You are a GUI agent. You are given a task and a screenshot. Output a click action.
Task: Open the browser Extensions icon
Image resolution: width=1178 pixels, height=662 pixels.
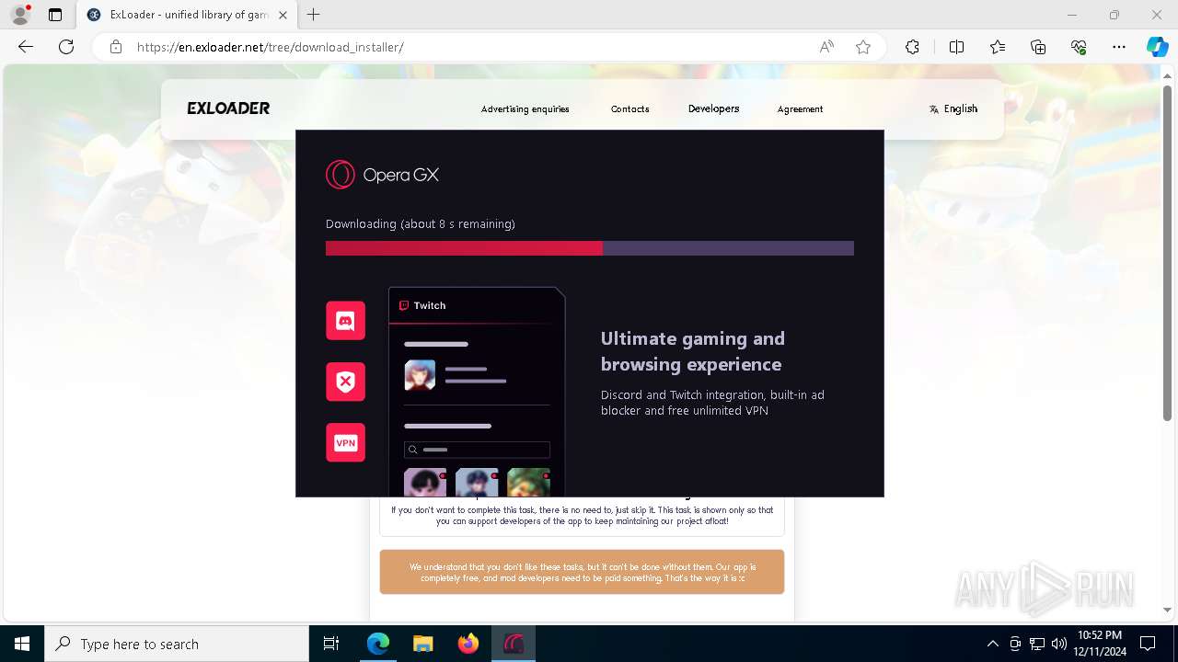[912, 47]
